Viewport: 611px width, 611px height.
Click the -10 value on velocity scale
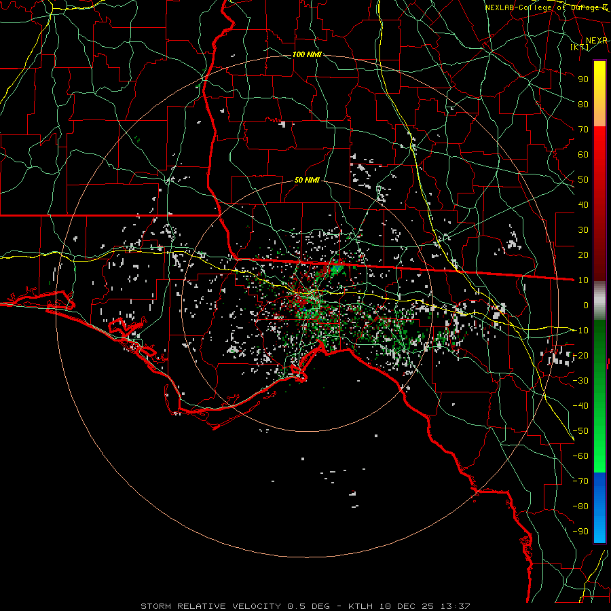coord(580,331)
